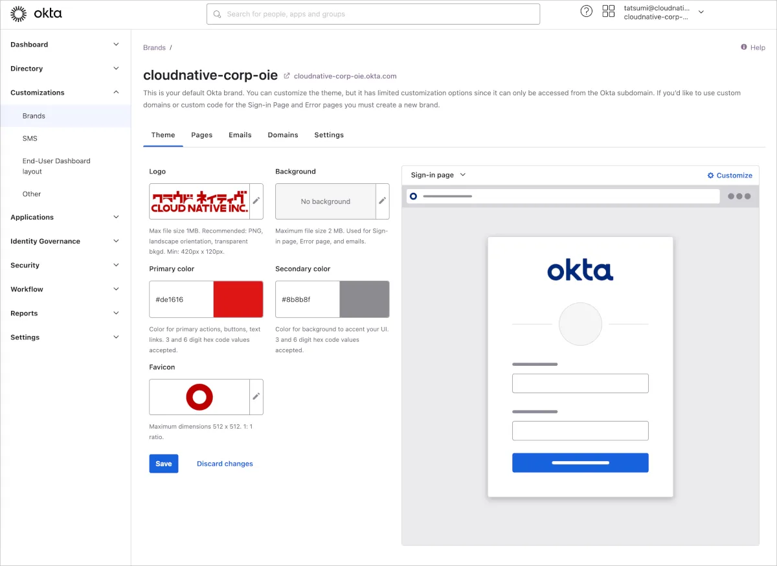Expand the Directory section
This screenshot has height=566, width=777.
[65, 69]
